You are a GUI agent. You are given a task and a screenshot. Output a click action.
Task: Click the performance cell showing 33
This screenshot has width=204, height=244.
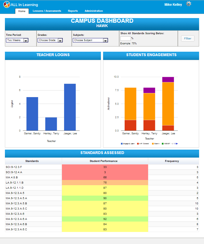(x=105, y=167)
